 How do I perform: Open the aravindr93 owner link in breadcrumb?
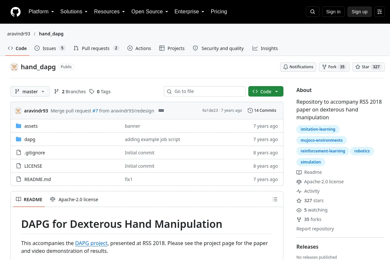pyautogui.click(x=19, y=34)
